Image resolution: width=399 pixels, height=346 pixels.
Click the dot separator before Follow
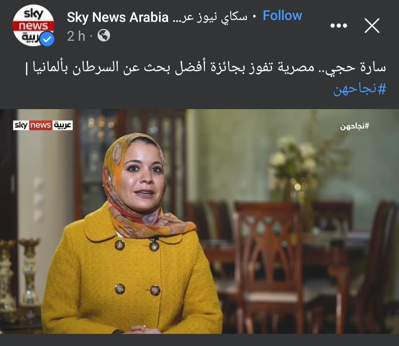click(255, 17)
